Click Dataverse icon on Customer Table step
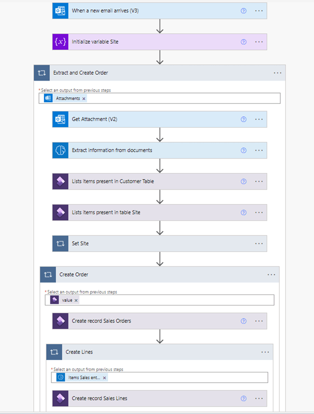Image resolution: width=314 pixels, height=414 pixels. point(61,181)
